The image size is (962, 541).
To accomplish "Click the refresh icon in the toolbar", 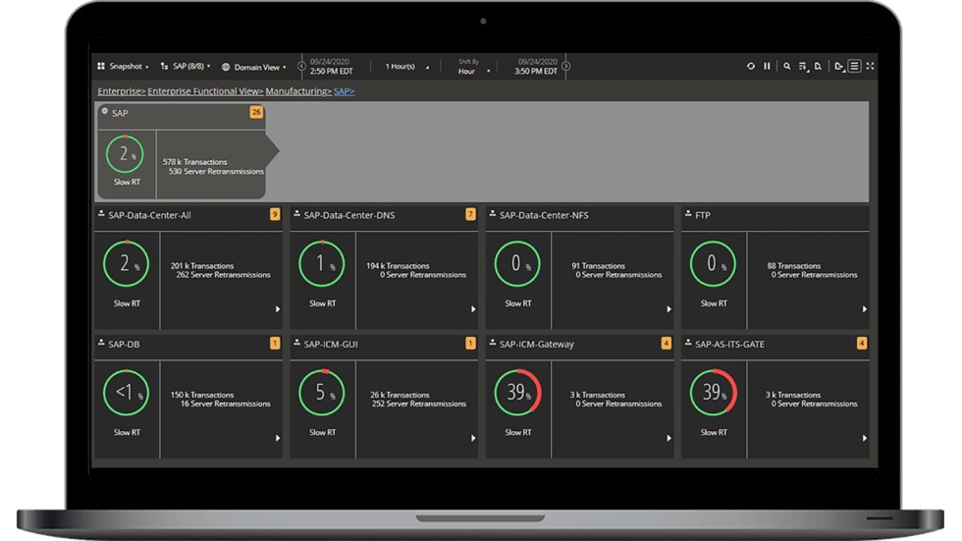I will [x=751, y=67].
